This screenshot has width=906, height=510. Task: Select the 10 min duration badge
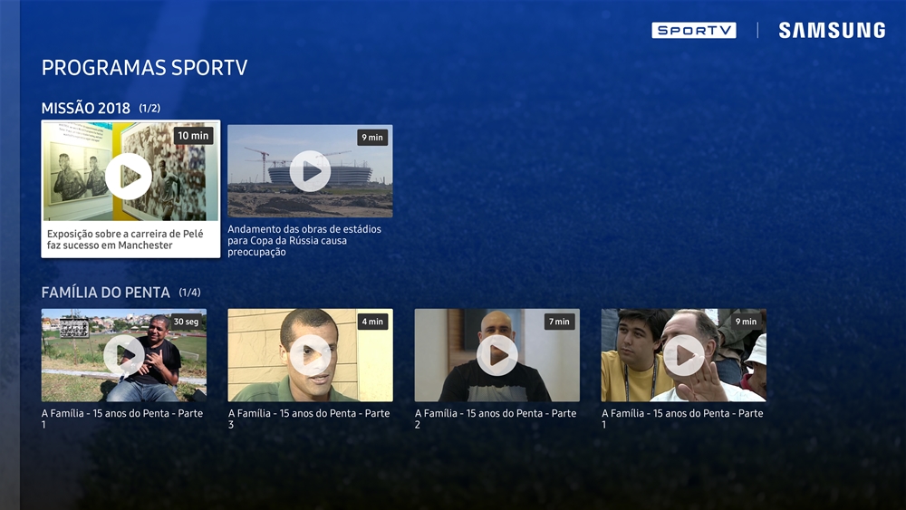click(193, 136)
